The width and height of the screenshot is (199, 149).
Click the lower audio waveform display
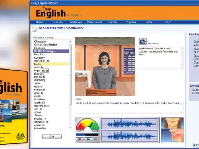(130, 136)
